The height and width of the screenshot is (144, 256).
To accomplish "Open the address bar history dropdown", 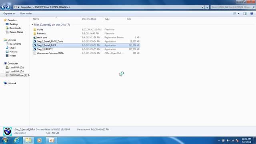I will pyautogui.click(x=203, y=7).
